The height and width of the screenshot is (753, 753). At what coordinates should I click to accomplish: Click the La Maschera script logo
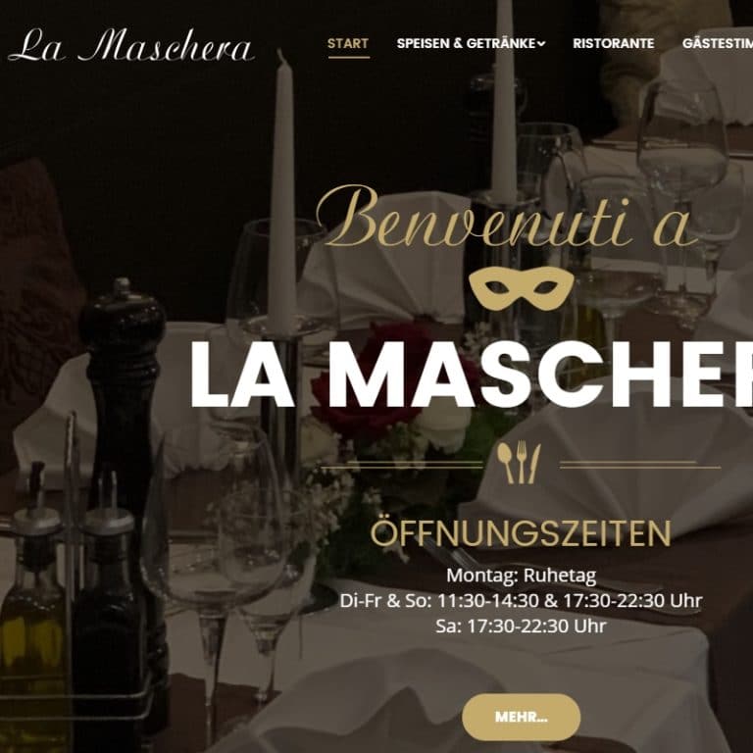click(x=130, y=45)
